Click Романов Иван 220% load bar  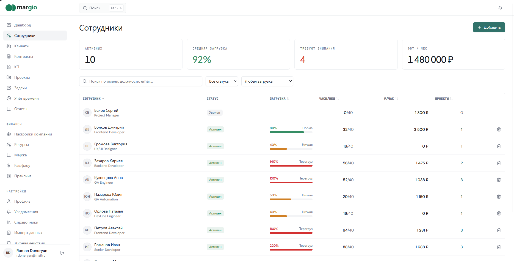click(x=291, y=250)
